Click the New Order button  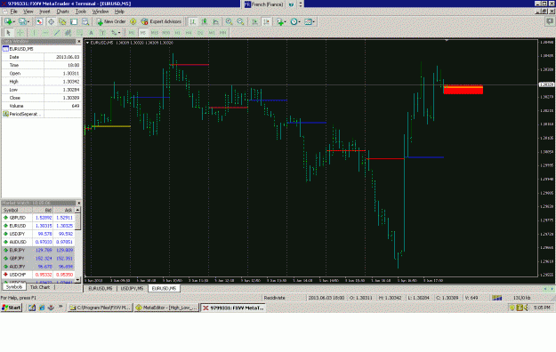coord(111,21)
